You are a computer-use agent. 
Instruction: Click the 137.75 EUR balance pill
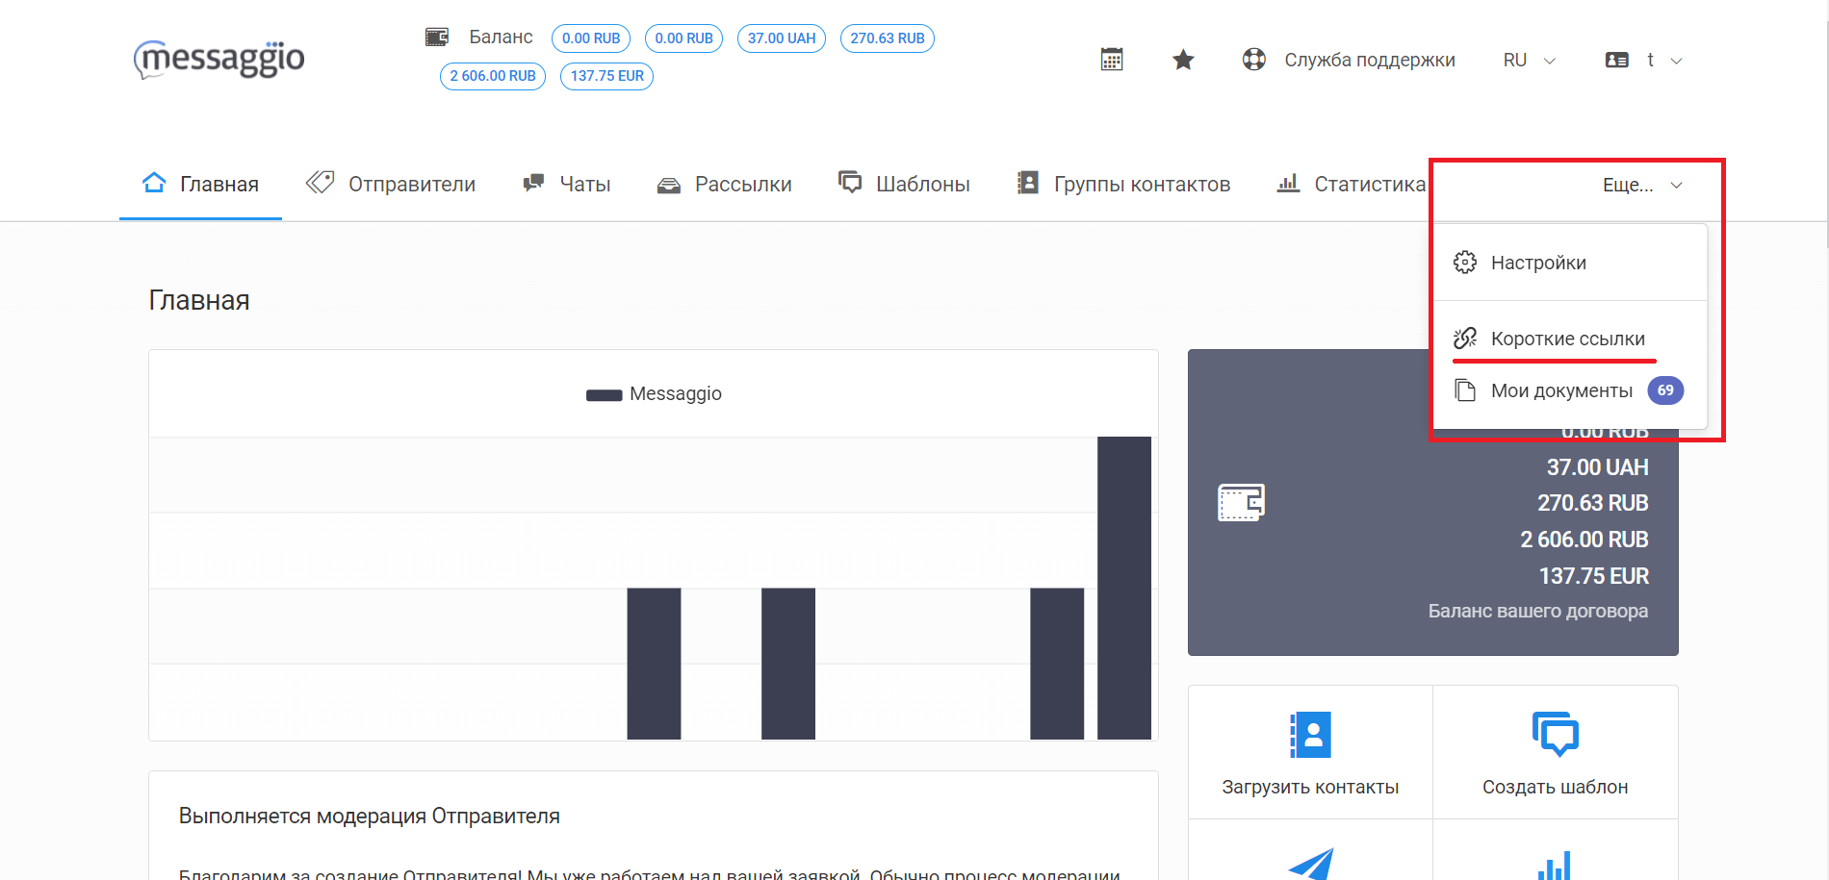[x=606, y=76]
